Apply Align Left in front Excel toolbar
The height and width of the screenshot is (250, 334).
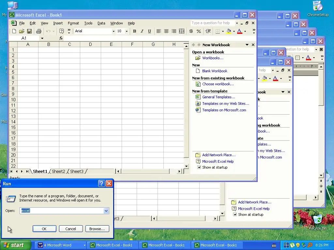coord(159,31)
